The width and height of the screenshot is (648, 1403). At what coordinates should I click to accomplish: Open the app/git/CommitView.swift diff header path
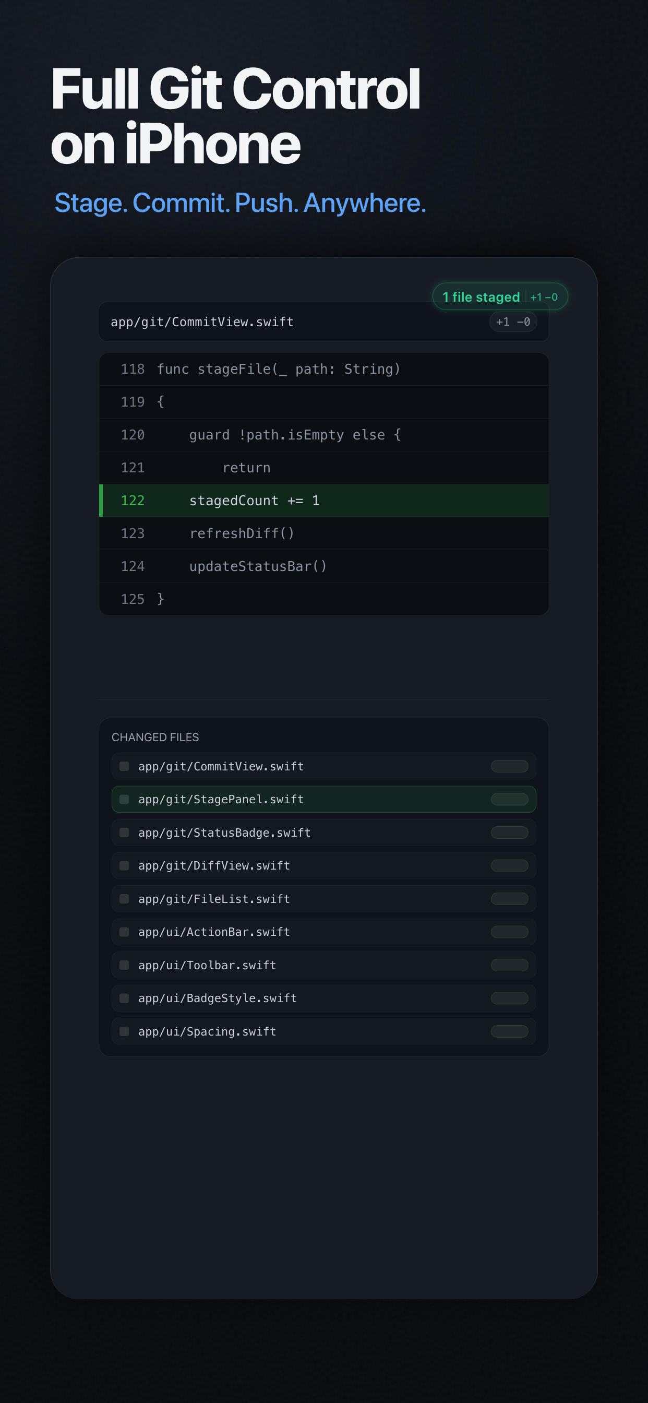point(202,322)
